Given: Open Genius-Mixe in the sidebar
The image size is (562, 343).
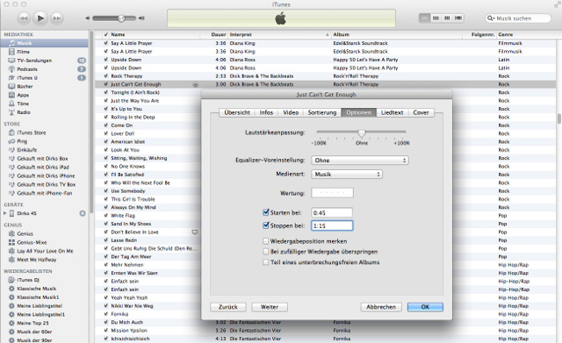Looking at the screenshot, I should click(x=32, y=242).
